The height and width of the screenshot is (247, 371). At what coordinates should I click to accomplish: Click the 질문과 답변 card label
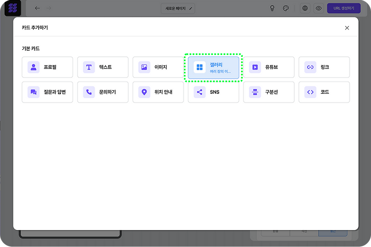(55, 92)
